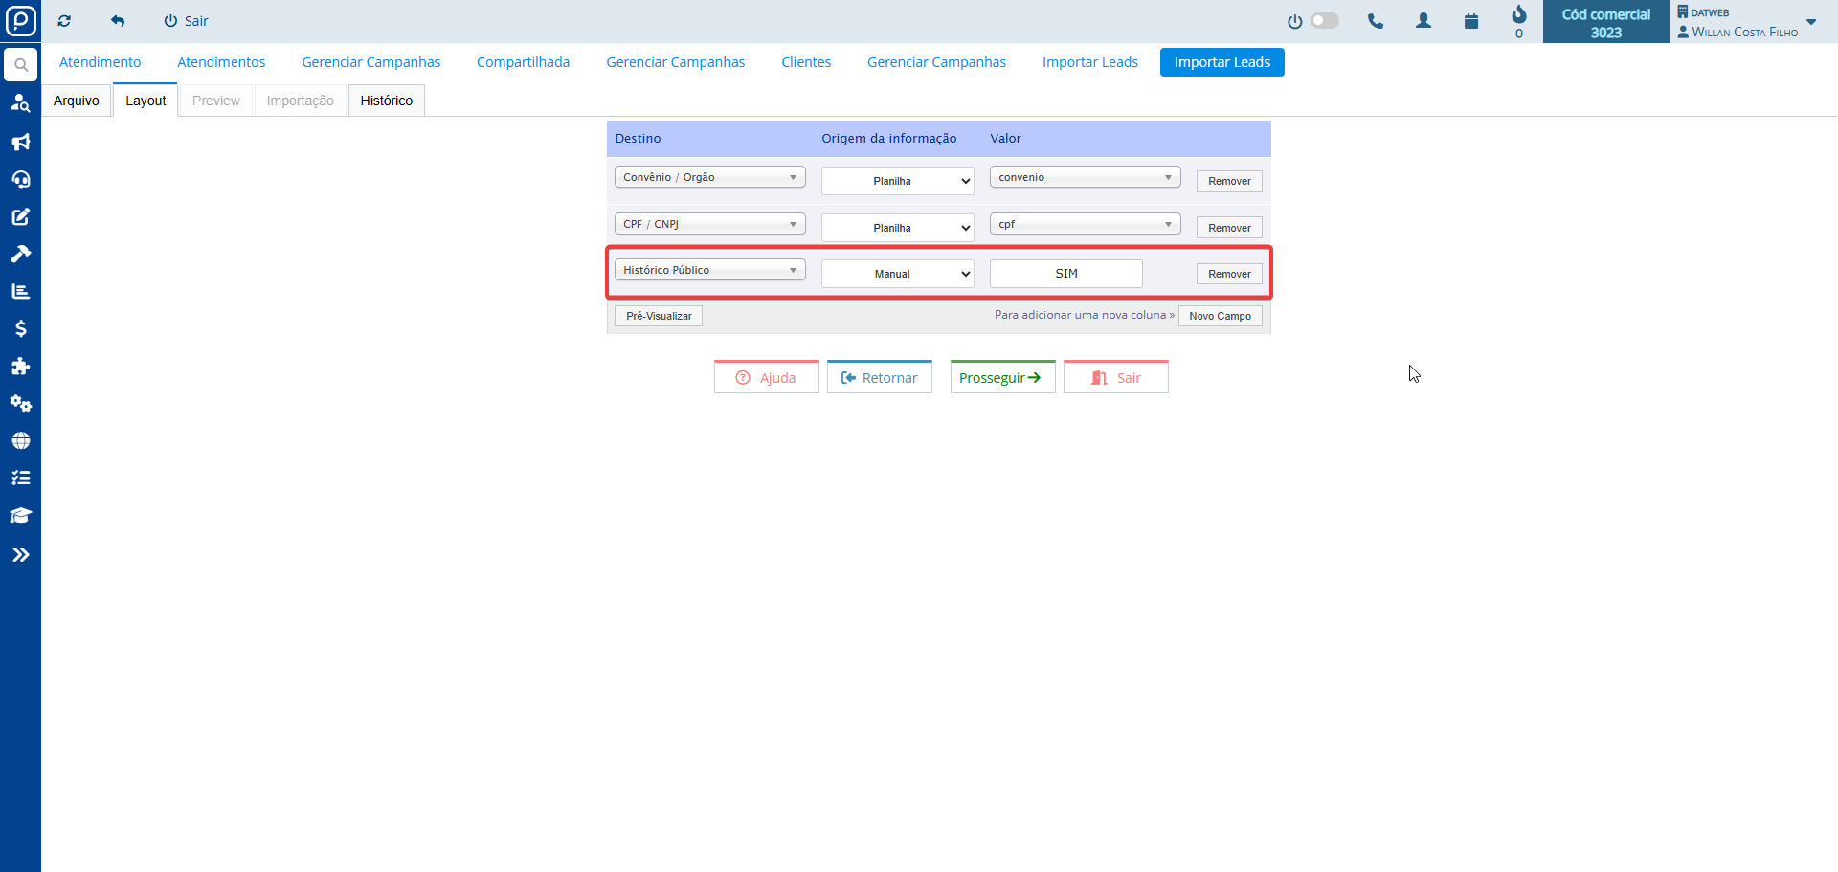Click the phone icon in top bar
1838x872 pixels.
(x=1375, y=21)
